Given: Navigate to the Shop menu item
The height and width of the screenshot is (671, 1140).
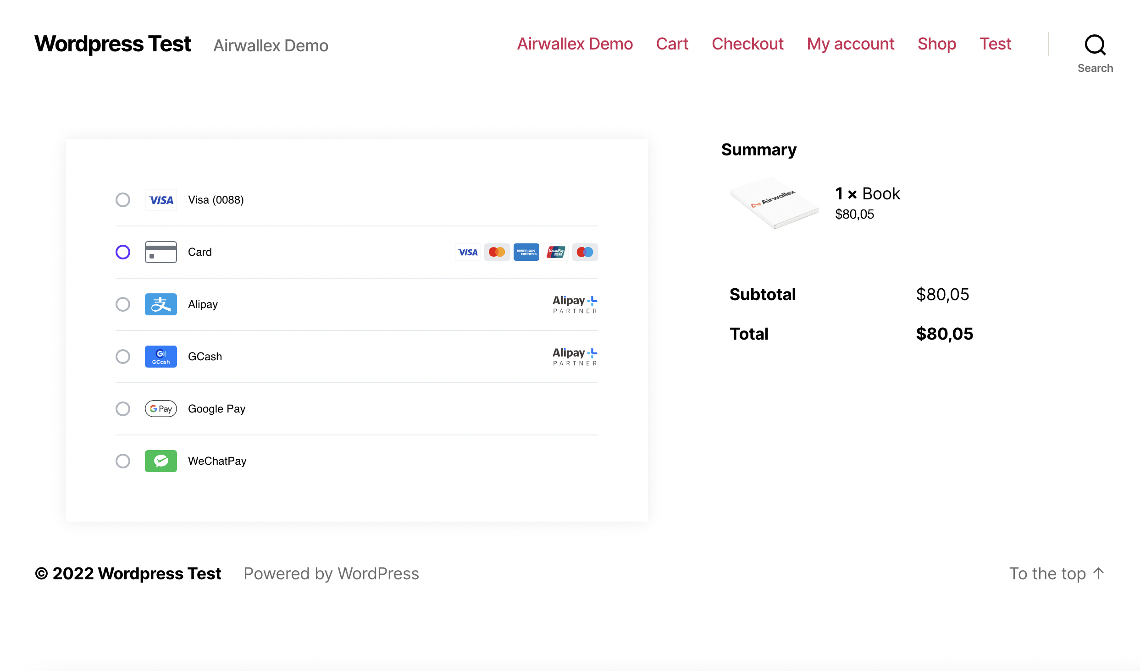Looking at the screenshot, I should pos(937,44).
